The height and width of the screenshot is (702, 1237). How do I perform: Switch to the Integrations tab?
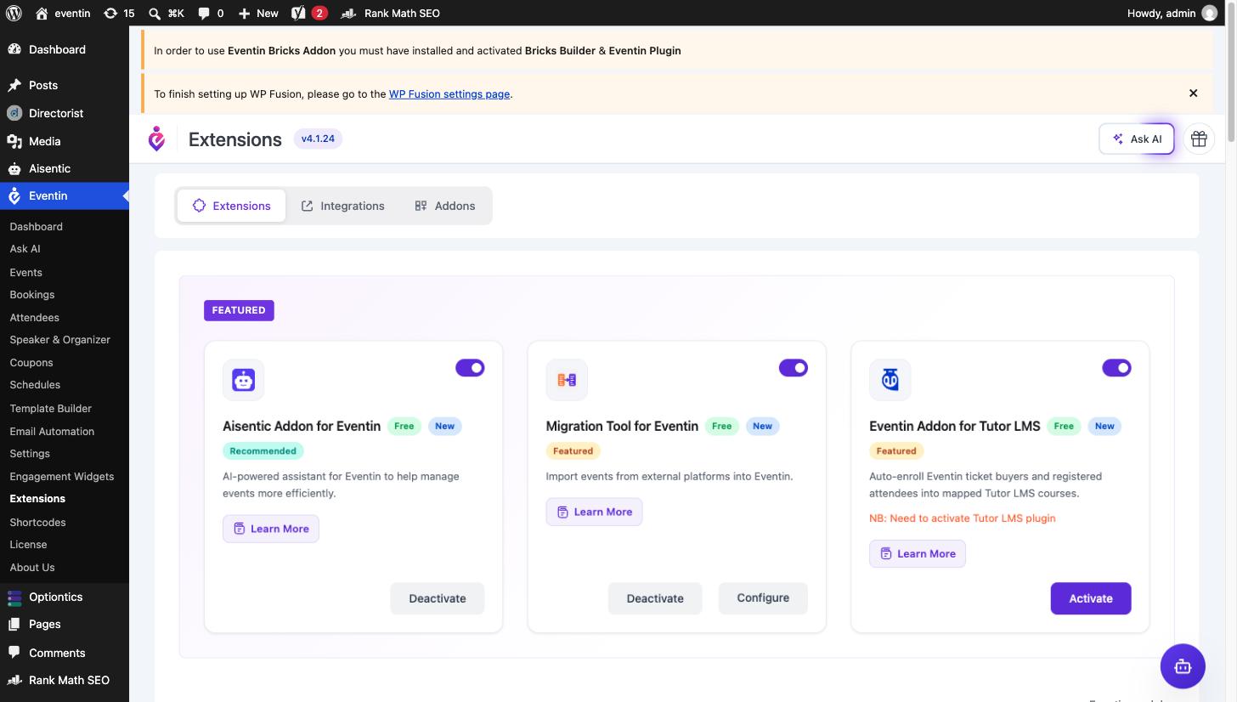coord(342,206)
